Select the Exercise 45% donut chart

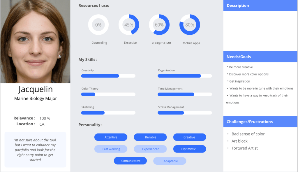[x=129, y=25]
